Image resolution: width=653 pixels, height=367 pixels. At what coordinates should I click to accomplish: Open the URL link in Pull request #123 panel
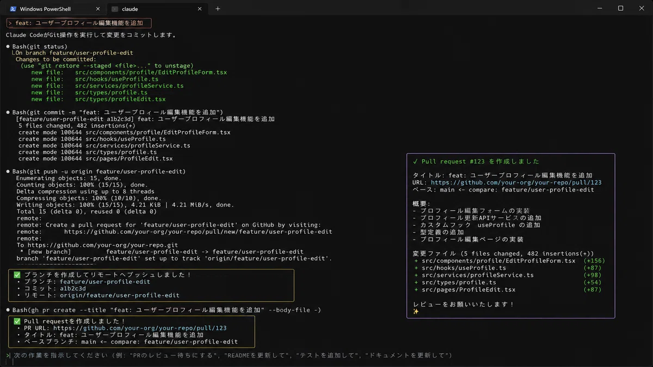click(516, 183)
